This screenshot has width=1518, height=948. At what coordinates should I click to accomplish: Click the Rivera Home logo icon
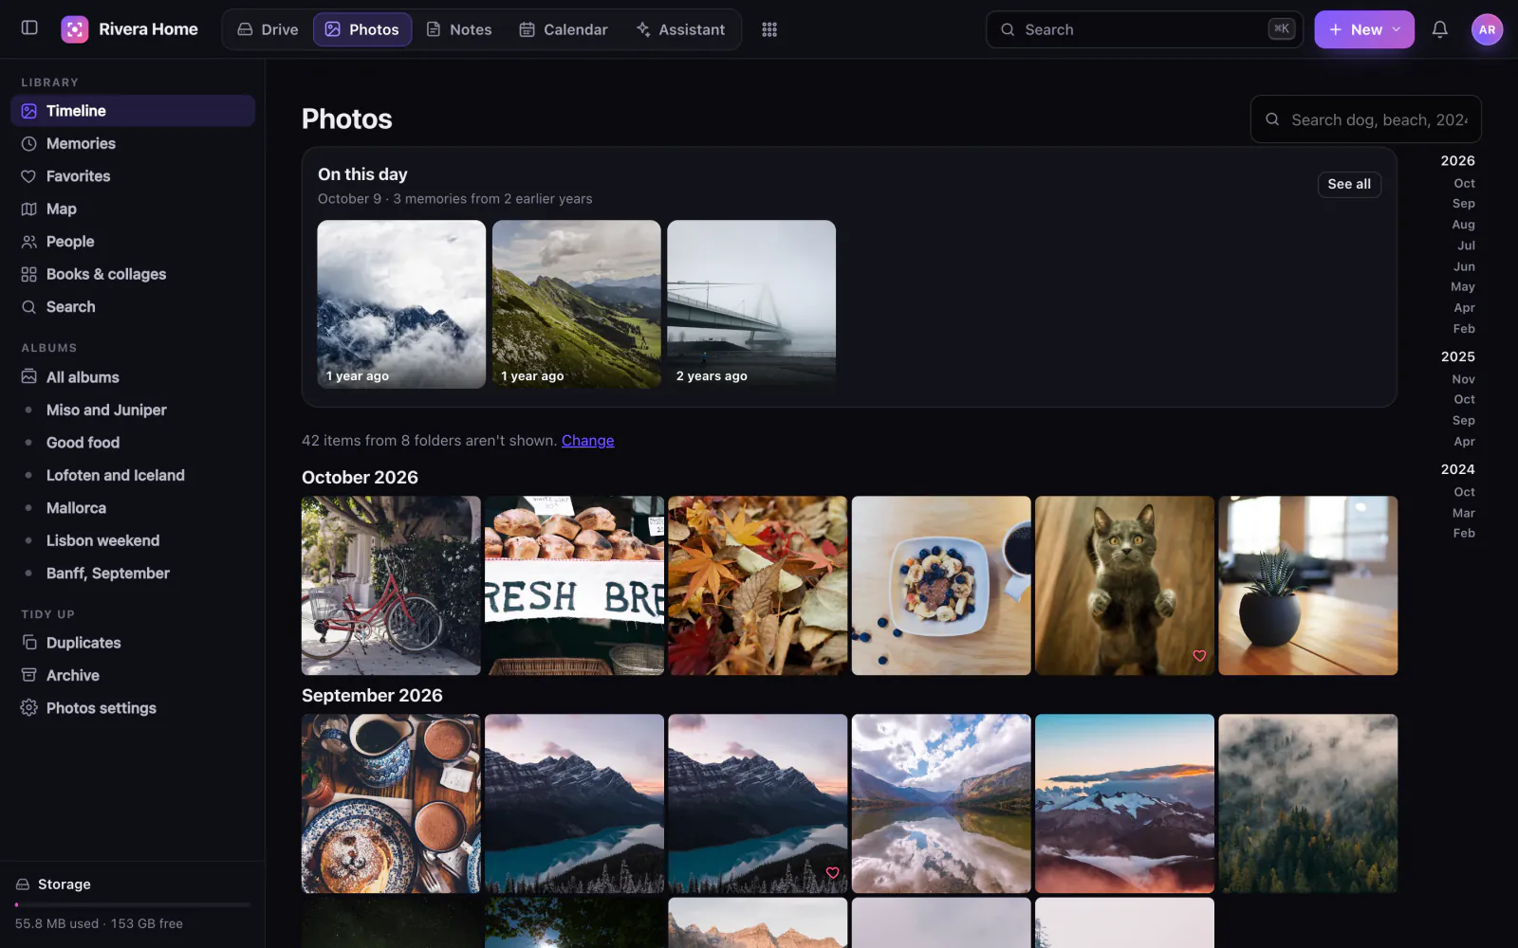(x=75, y=29)
